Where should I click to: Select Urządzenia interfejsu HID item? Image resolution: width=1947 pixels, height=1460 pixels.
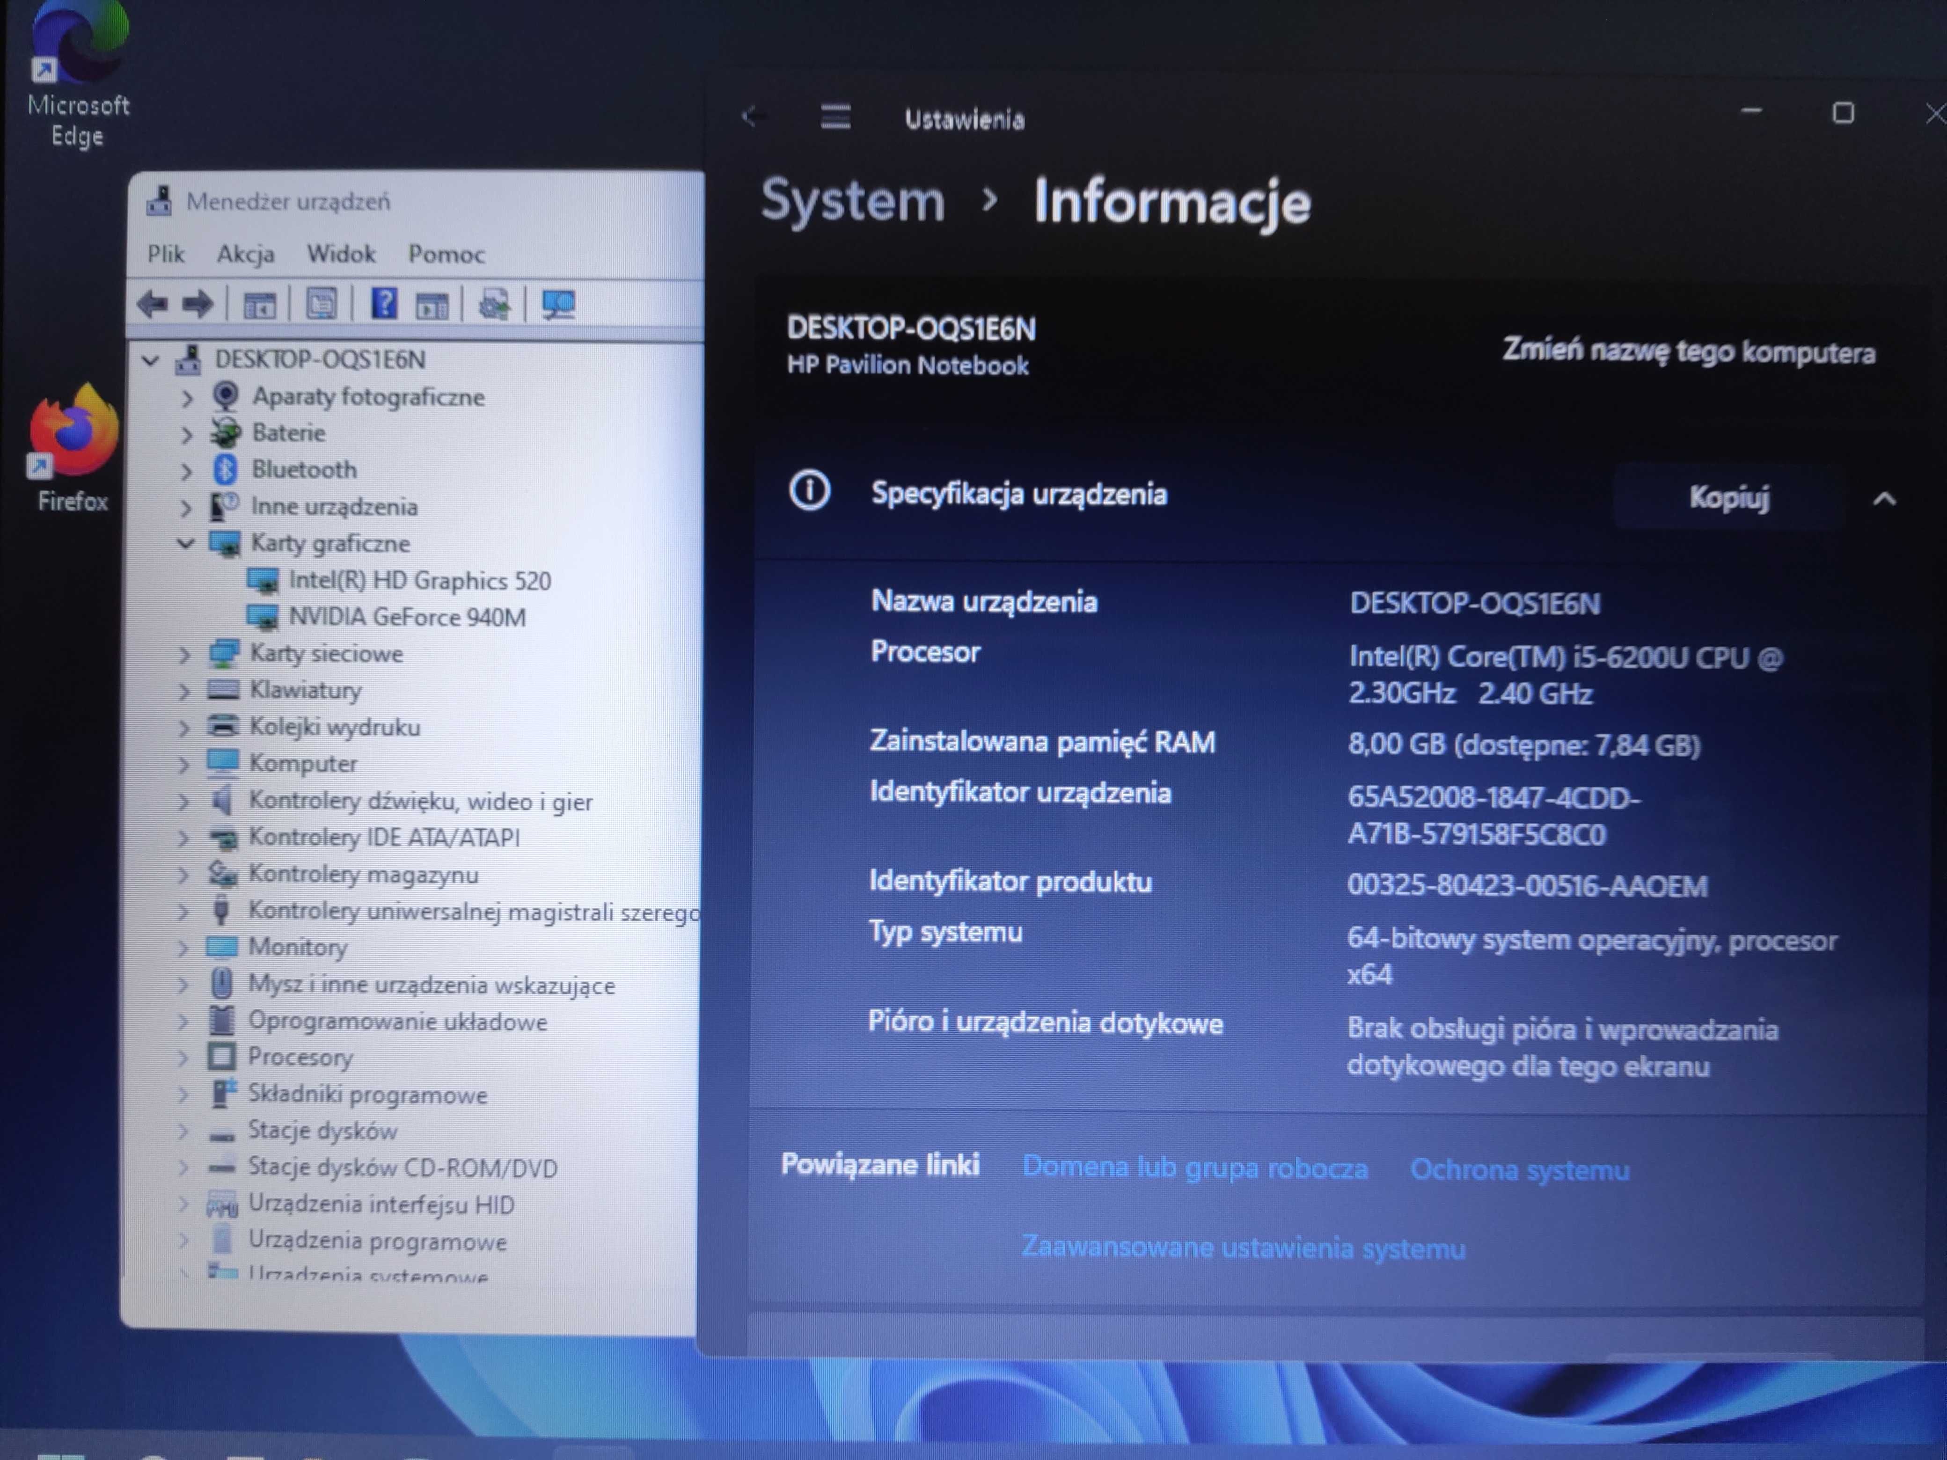tap(381, 1205)
